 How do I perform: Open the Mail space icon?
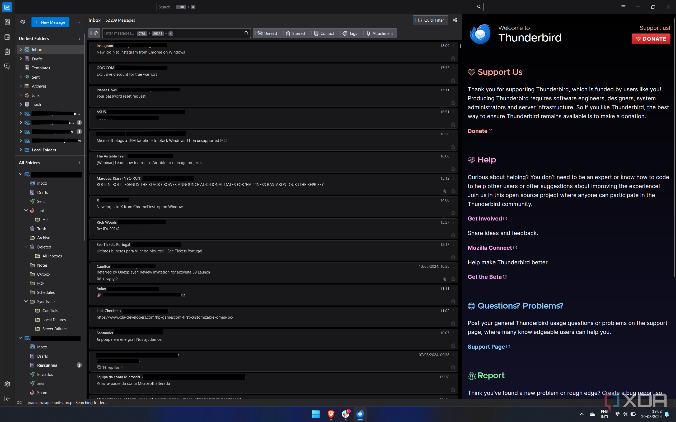coord(7,7)
